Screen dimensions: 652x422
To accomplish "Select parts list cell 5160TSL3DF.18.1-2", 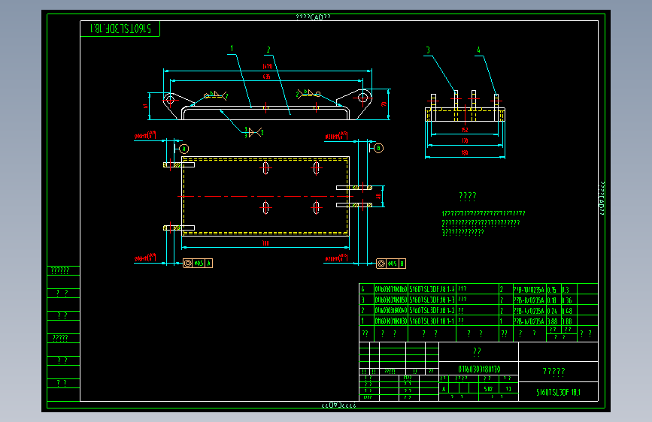I will tap(432, 310).
